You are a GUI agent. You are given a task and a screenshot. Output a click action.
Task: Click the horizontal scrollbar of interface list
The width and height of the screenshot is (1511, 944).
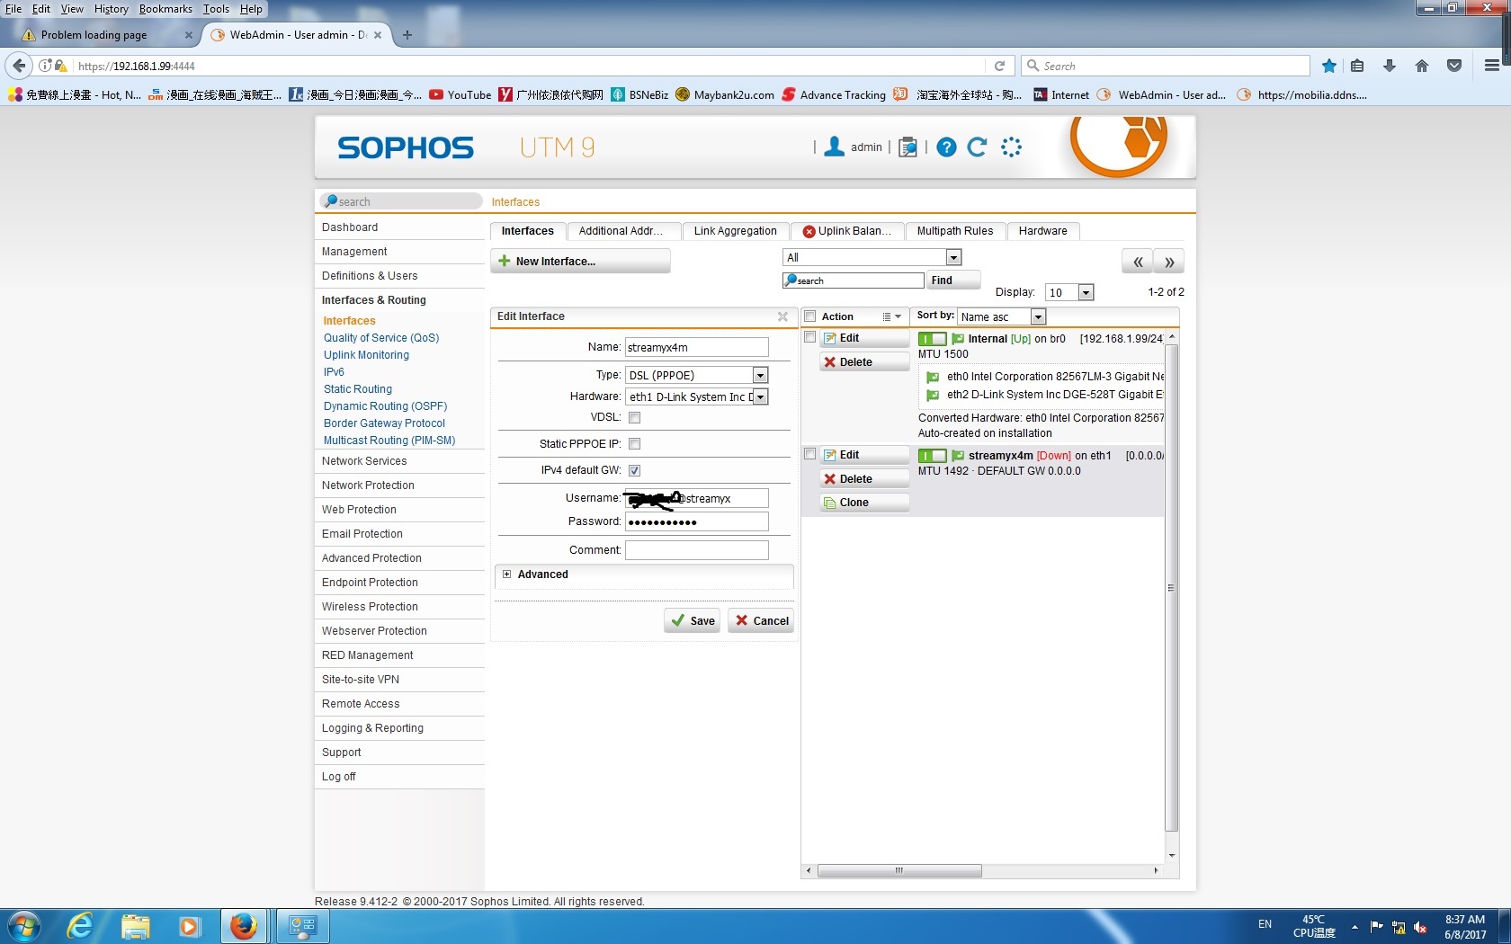[899, 870]
